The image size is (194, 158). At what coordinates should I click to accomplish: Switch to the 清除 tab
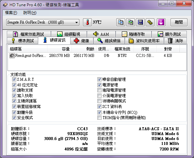coord(175,41)
